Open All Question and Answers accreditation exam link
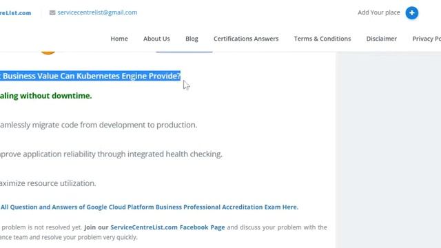Viewport: 441px width, 248px height. (149, 207)
